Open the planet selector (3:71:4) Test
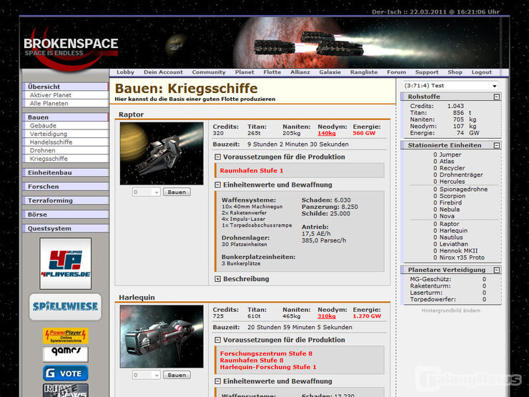This screenshot has width=529, height=397. tap(451, 86)
